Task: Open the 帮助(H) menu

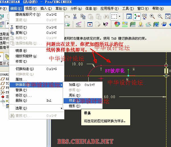Action: pyautogui.click(x=158, y=9)
